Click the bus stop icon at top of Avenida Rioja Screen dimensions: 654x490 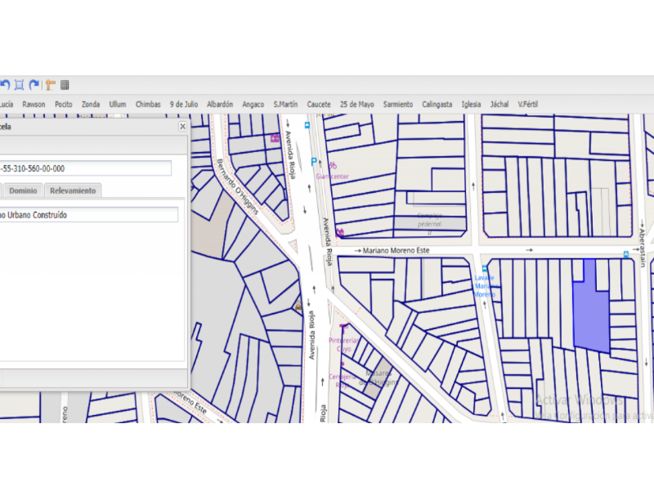307,125
